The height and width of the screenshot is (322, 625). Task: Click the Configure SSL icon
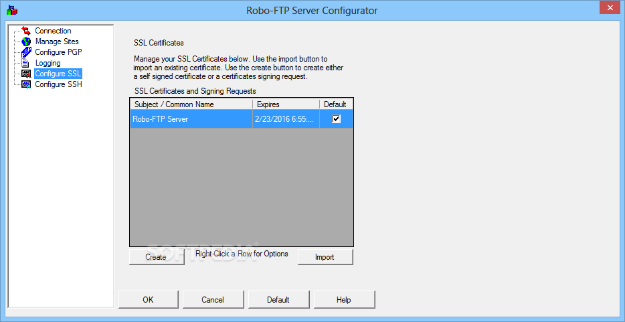point(26,74)
